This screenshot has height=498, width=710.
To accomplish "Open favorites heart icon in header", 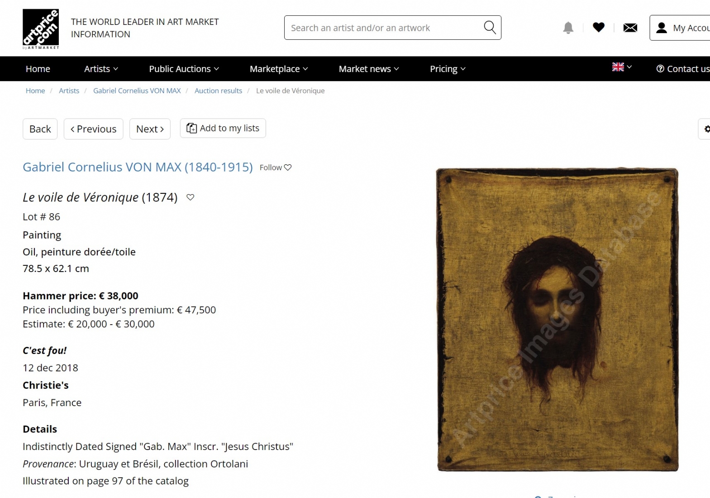I will click(599, 28).
